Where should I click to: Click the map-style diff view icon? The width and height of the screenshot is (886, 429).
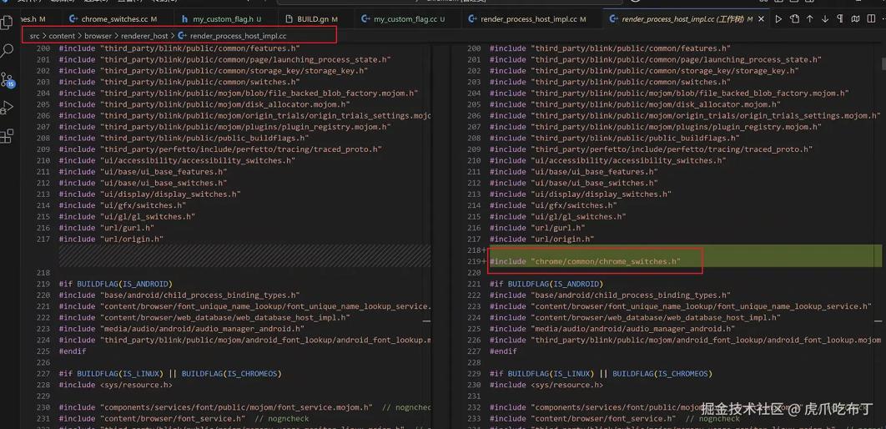[855, 19]
